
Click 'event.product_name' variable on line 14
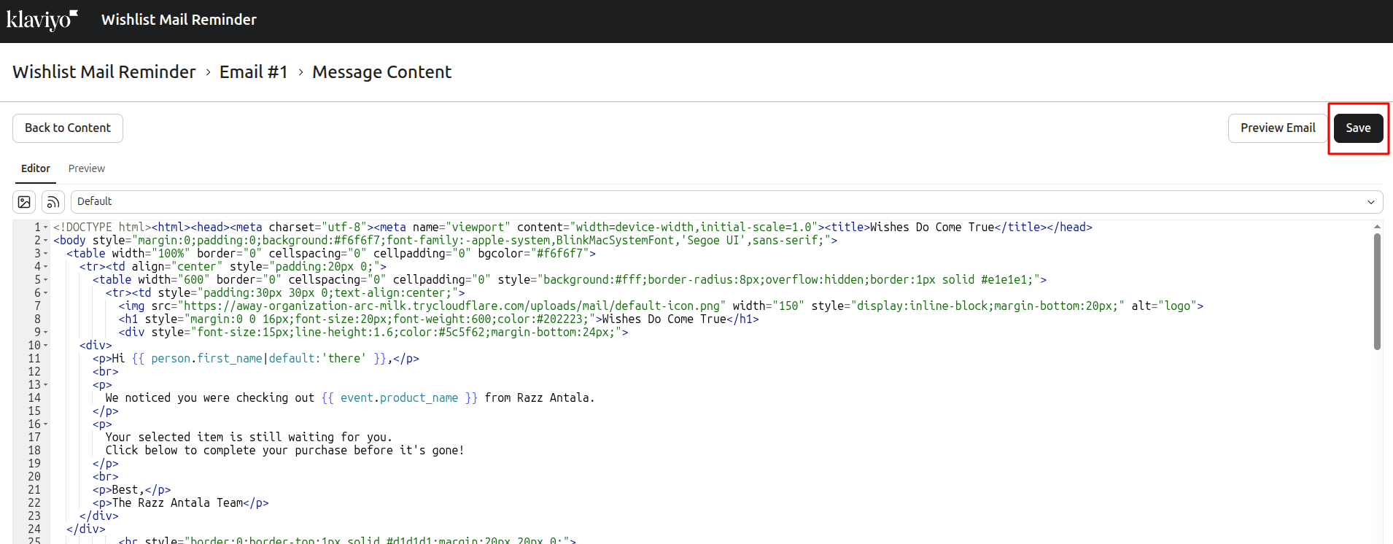(399, 398)
